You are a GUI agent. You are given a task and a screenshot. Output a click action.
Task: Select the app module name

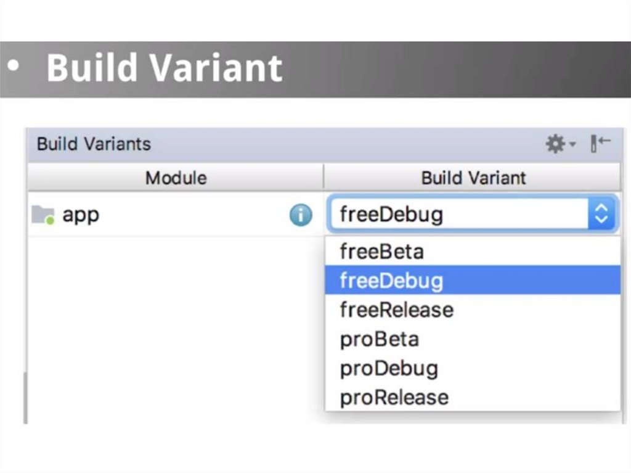(x=81, y=215)
